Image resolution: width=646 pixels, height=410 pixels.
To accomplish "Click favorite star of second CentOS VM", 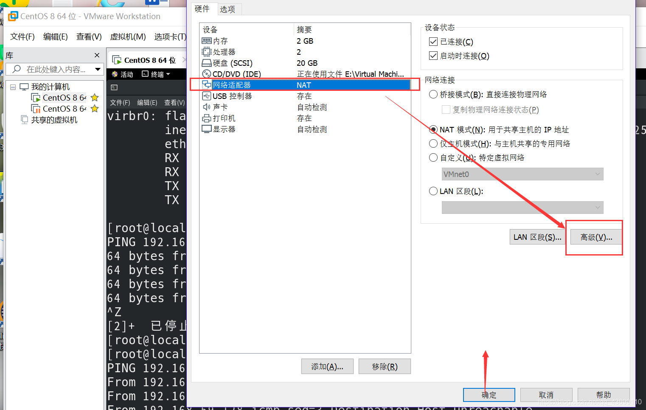I will [x=95, y=109].
